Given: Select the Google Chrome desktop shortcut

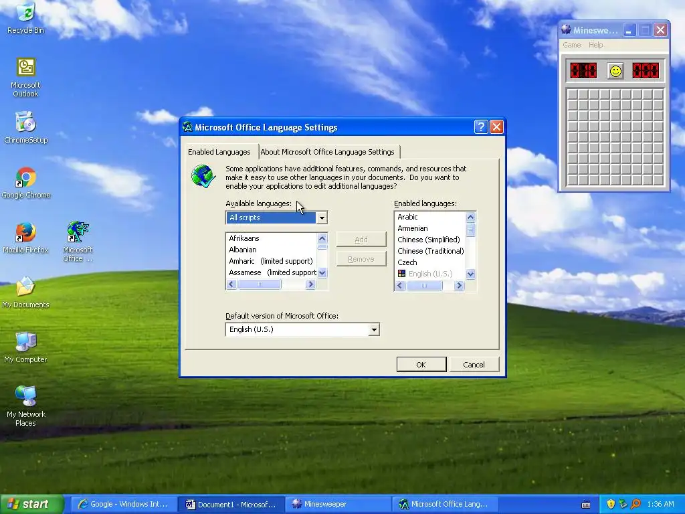Looking at the screenshot, I should (26, 183).
